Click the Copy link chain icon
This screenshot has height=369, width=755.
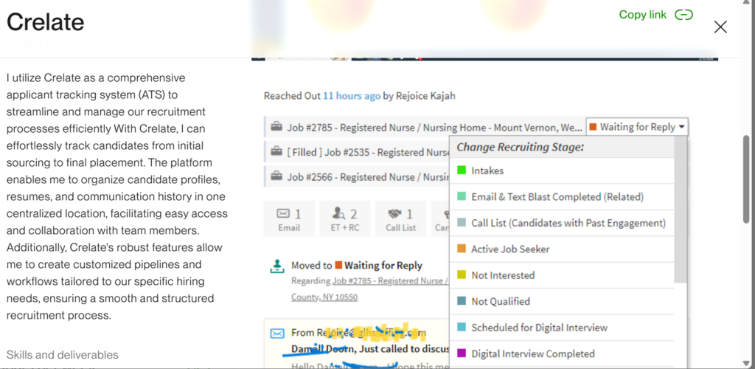pyautogui.click(x=683, y=15)
